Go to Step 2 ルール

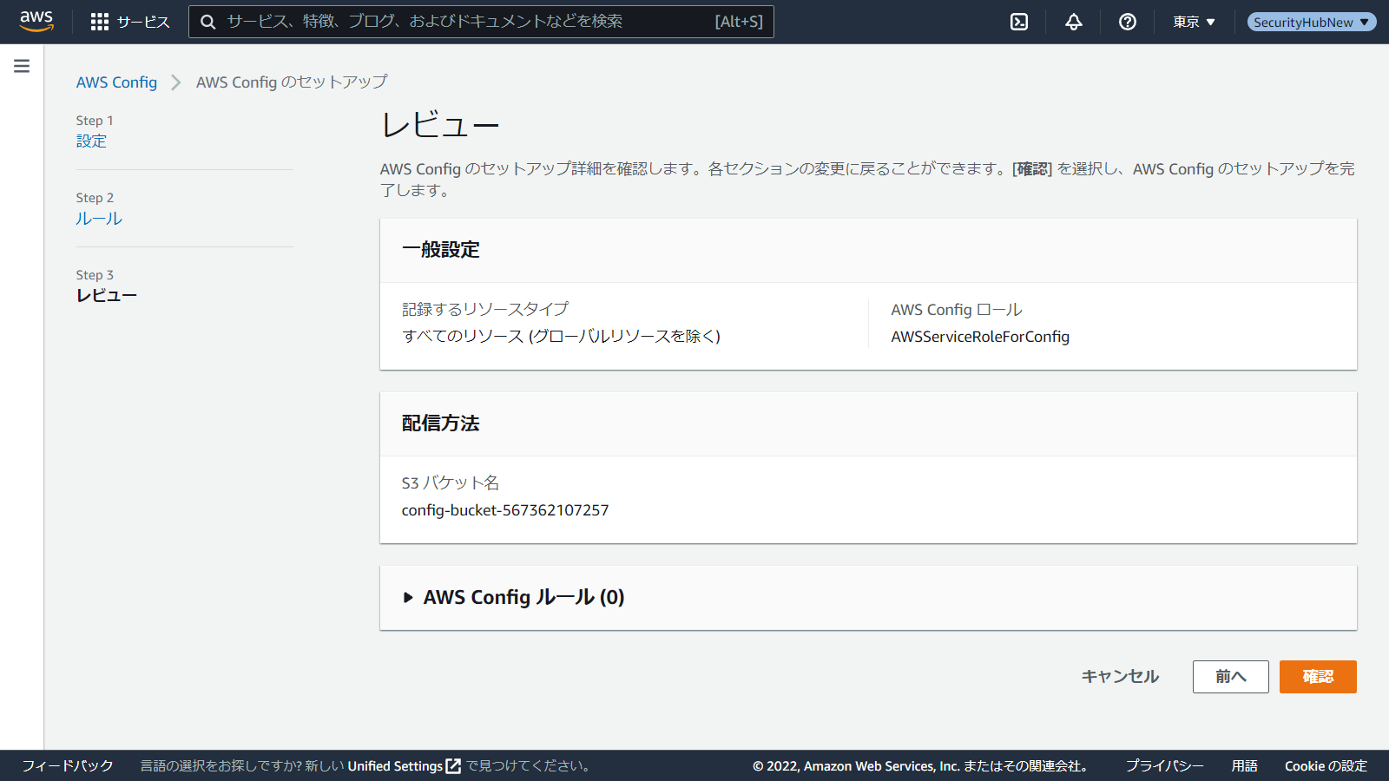point(98,219)
